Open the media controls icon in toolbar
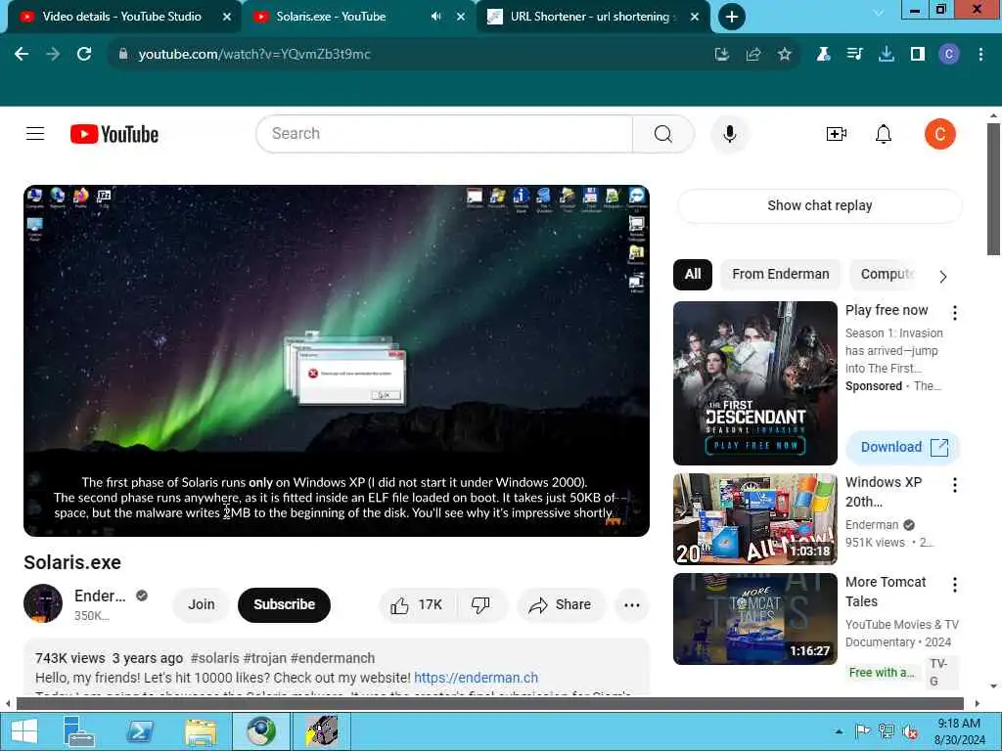The image size is (1002, 751). tap(854, 55)
